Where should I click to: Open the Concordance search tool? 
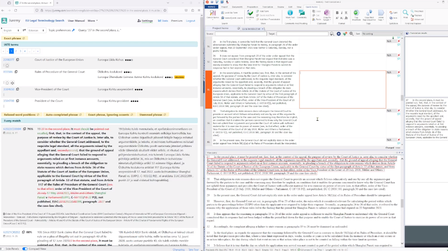point(213,14)
